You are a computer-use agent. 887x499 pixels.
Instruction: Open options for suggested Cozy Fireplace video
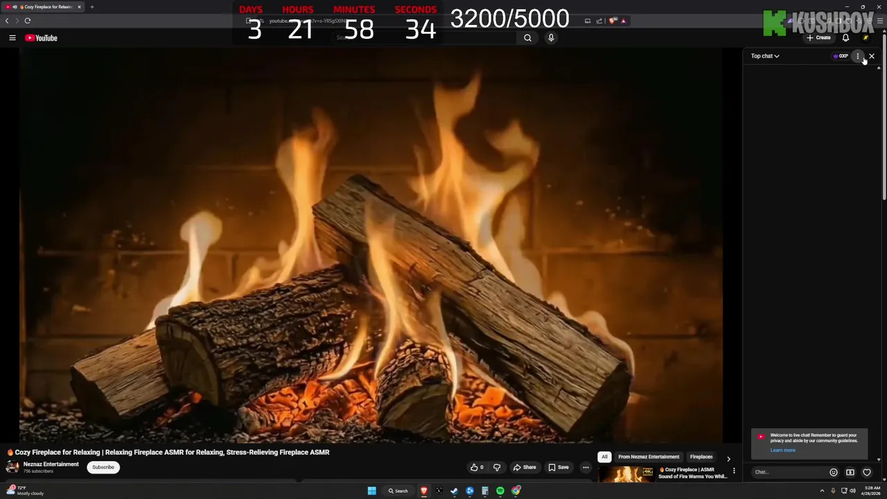pyautogui.click(x=734, y=471)
